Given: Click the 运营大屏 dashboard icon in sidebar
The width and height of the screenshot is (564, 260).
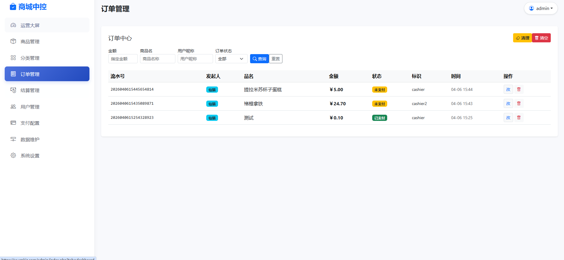Looking at the screenshot, I should coord(13,25).
